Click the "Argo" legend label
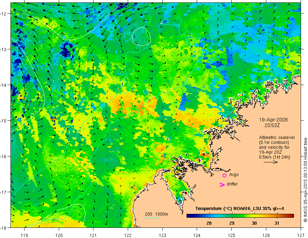The height and width of the screenshot is (238, 308). (234, 175)
